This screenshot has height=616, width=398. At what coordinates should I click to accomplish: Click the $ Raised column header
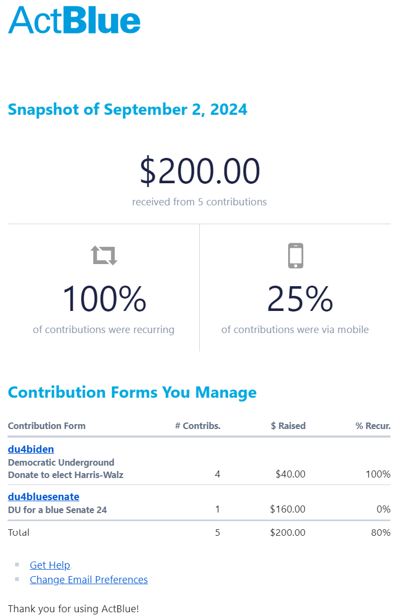288,426
